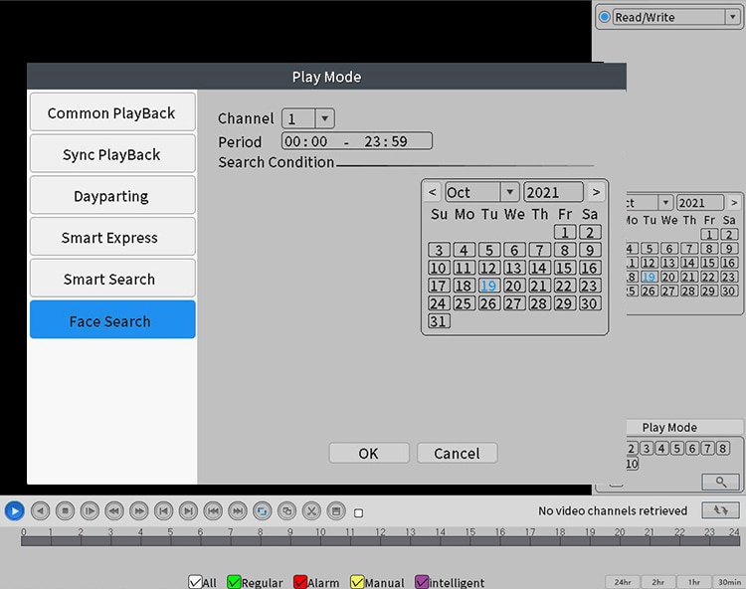Screen dimensions: 746x589
Task: Click the magnifier search icon button
Action: pyautogui.click(x=721, y=482)
